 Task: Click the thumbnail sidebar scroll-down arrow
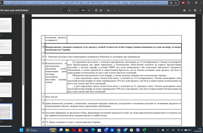coord(23,126)
